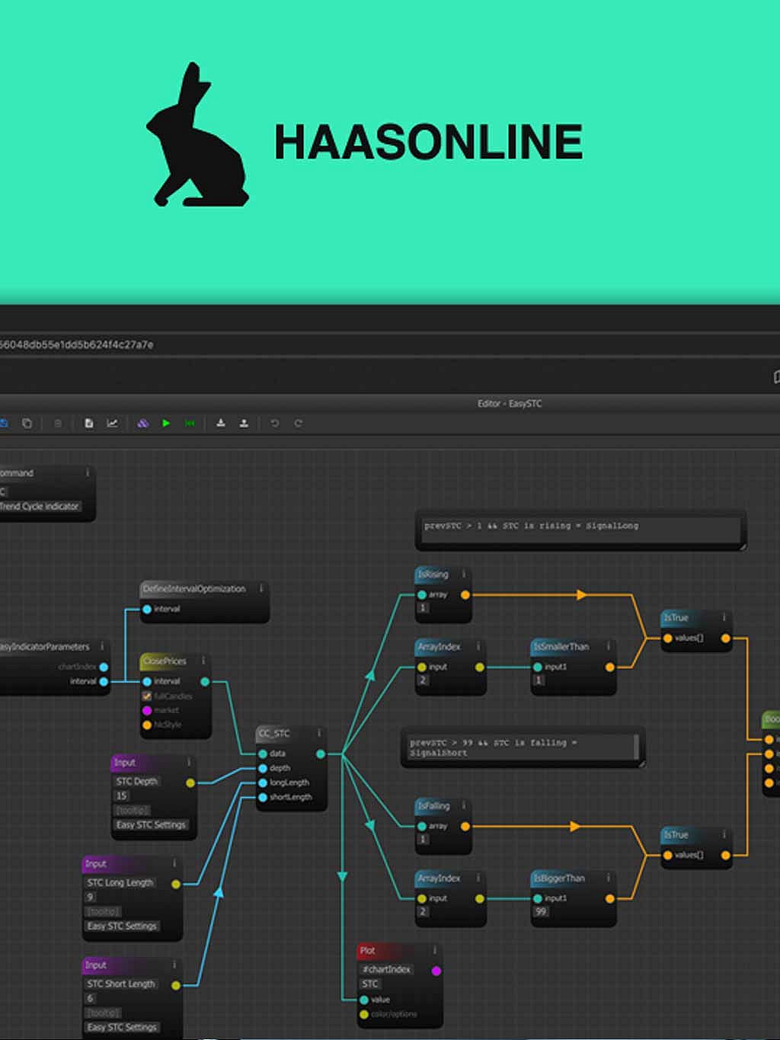The height and width of the screenshot is (1040, 780).
Task: Click the copy icon in the toolbar
Action: (x=27, y=423)
